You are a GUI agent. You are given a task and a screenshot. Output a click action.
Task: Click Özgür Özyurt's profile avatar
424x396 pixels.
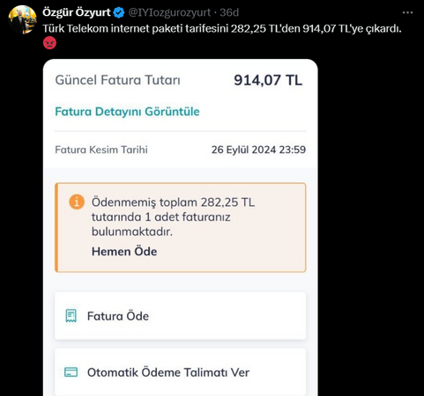click(23, 19)
